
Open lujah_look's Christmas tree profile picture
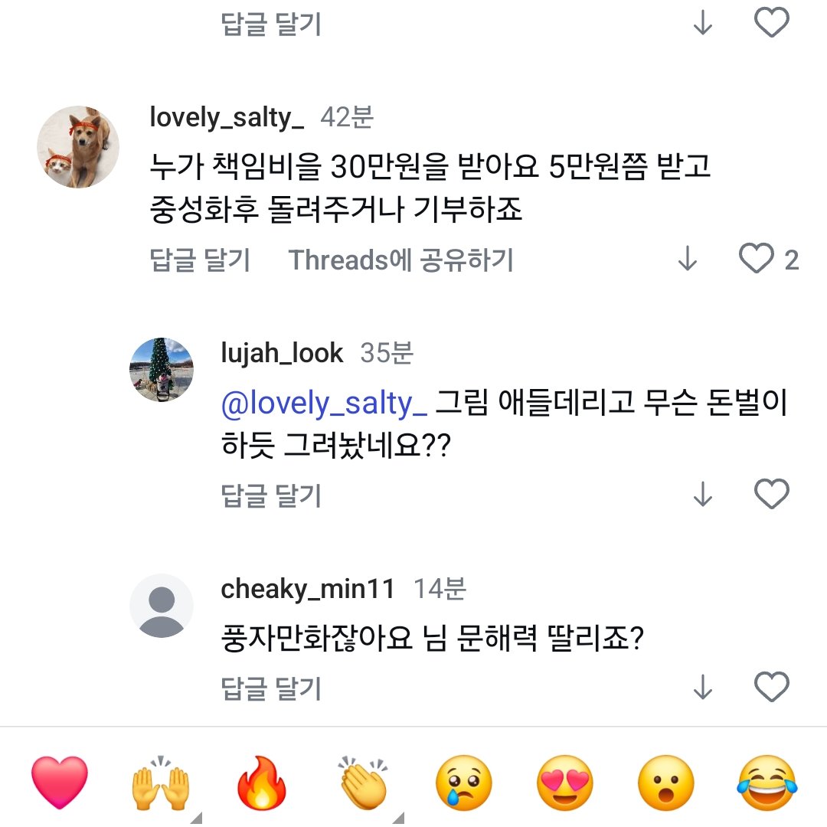pyautogui.click(x=161, y=370)
